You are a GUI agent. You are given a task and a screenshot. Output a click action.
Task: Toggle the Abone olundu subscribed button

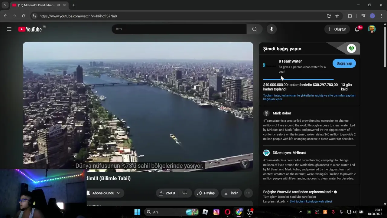tap(103, 193)
